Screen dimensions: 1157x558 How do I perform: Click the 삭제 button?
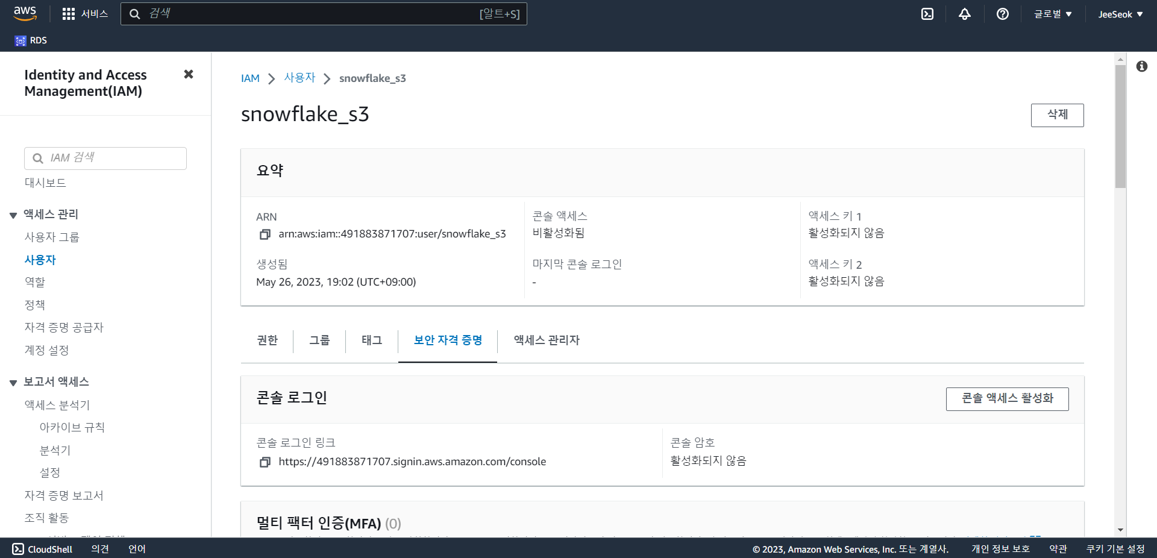pos(1057,115)
